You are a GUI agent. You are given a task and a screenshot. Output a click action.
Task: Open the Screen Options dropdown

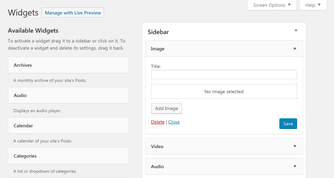[x=272, y=5]
